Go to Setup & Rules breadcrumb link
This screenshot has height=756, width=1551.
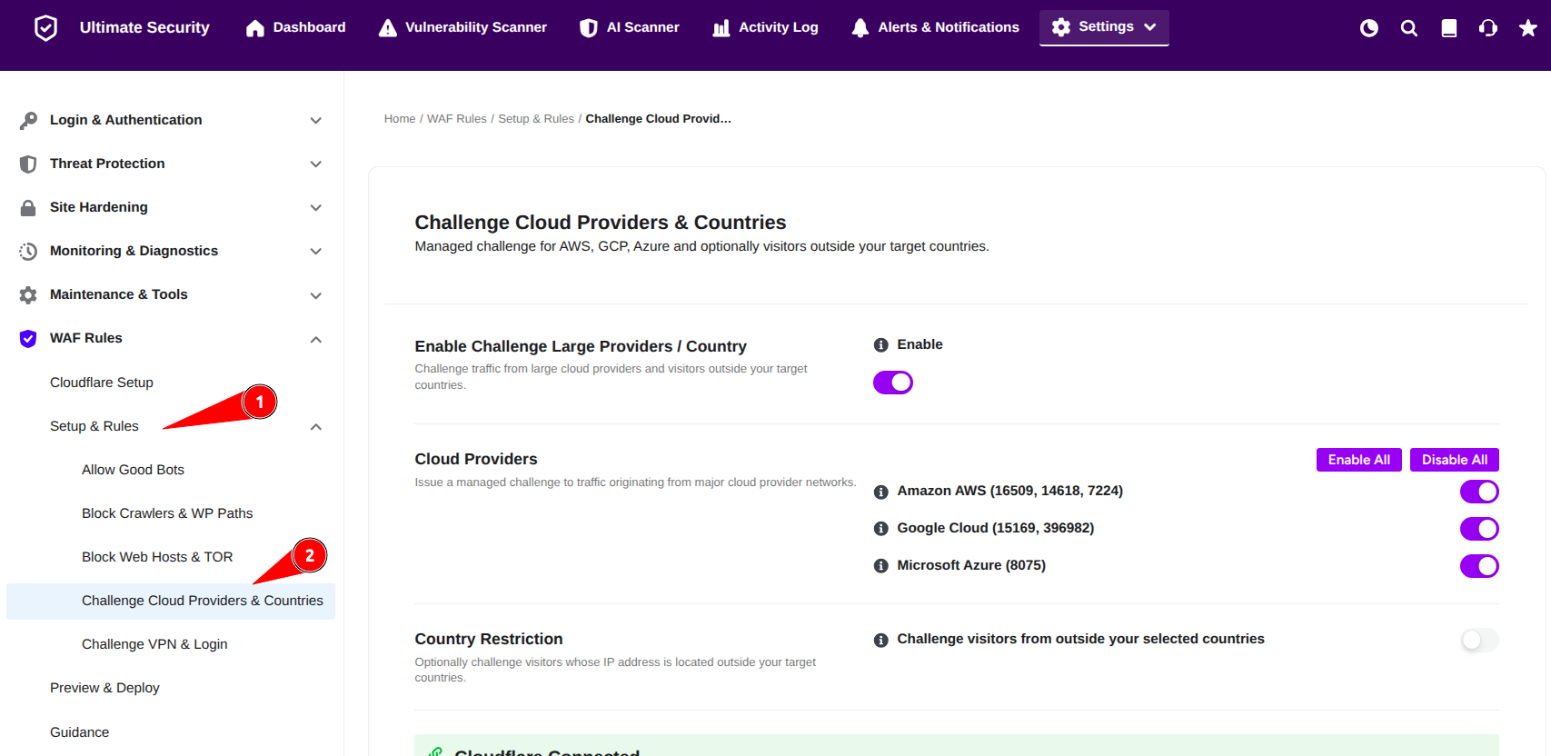(536, 119)
